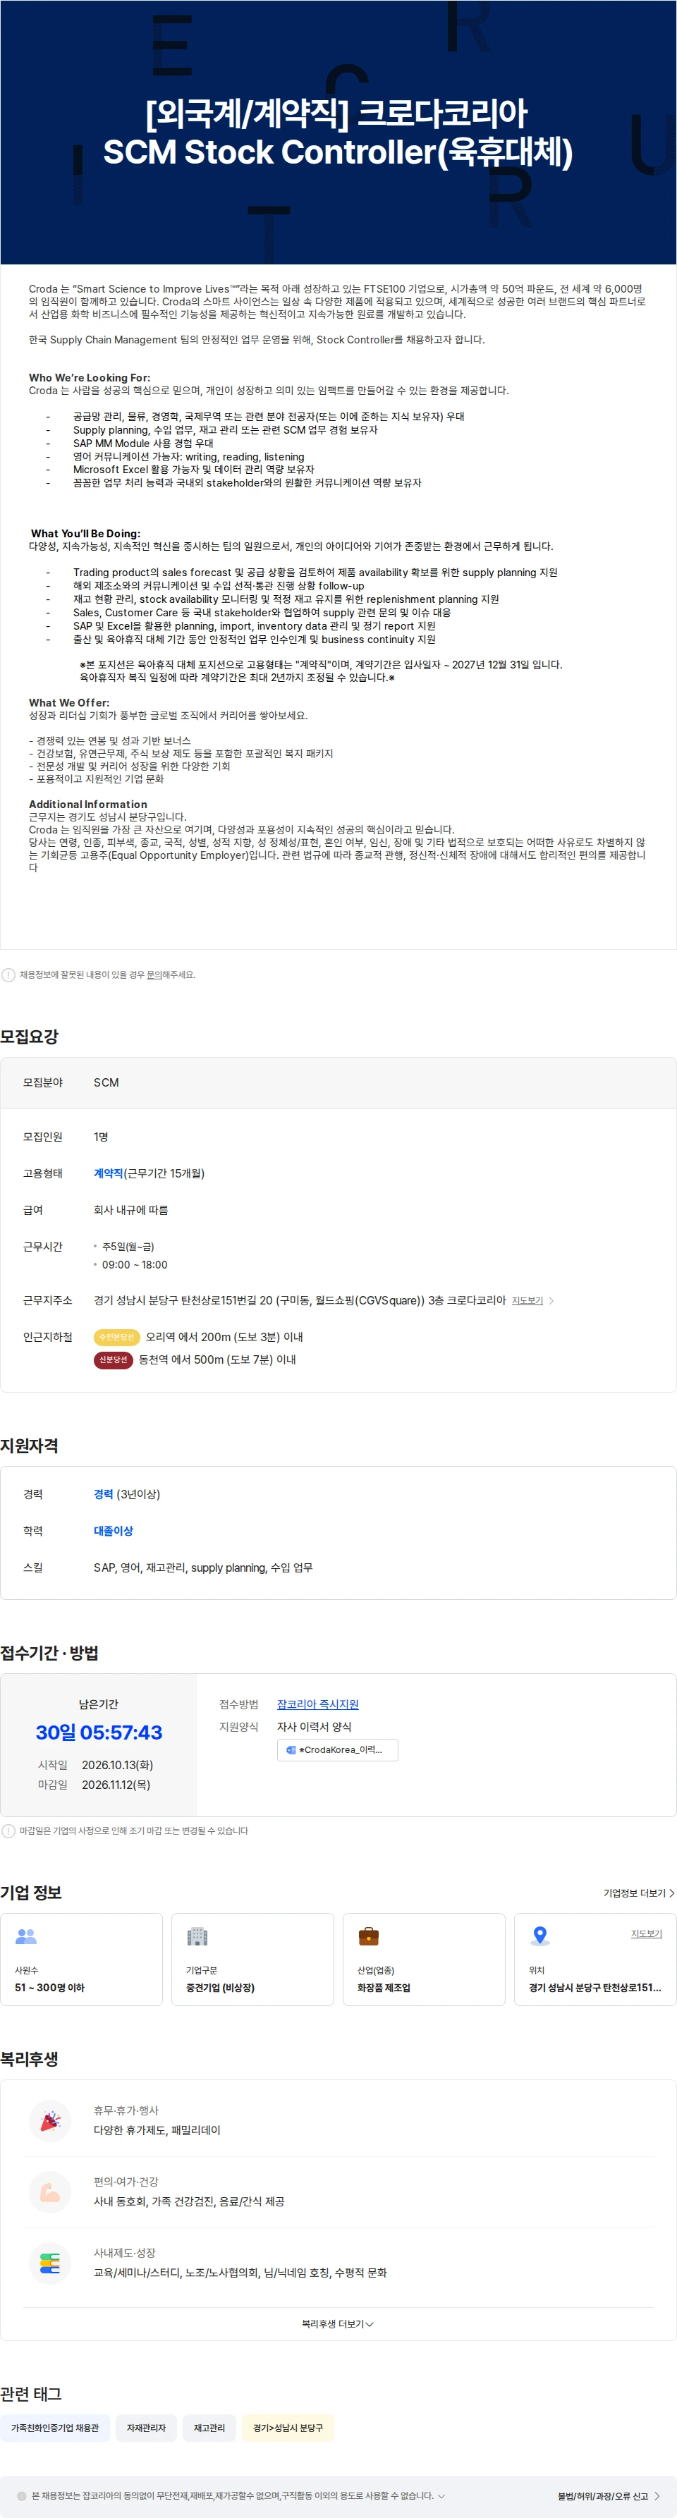
Task: Click the document icon in resume file chip
Action: coord(291,1749)
